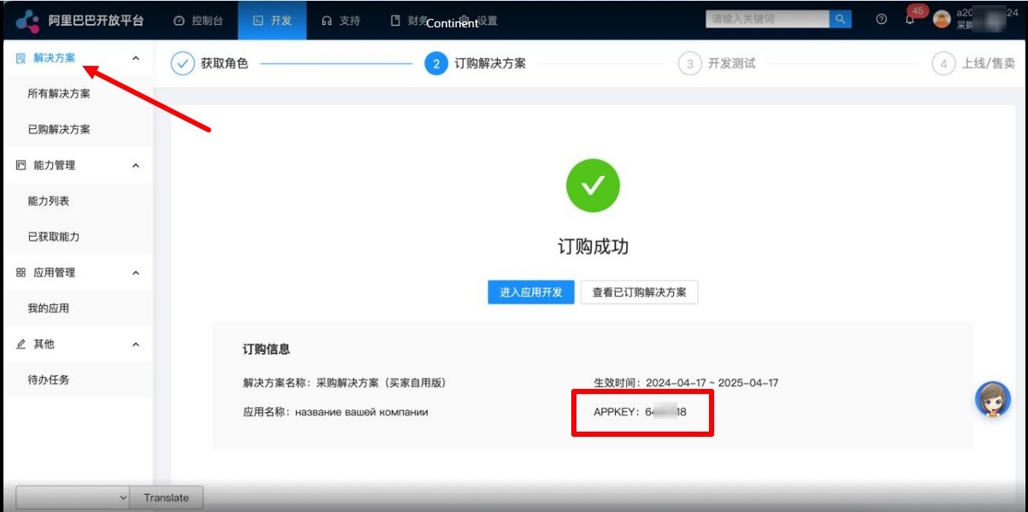Collapse the 解决方案 sidebar section
The height and width of the screenshot is (512, 1028).
coord(135,58)
